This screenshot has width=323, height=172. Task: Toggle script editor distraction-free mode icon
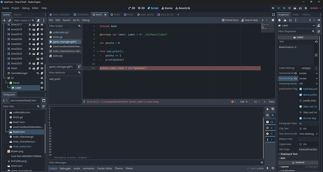(273, 15)
